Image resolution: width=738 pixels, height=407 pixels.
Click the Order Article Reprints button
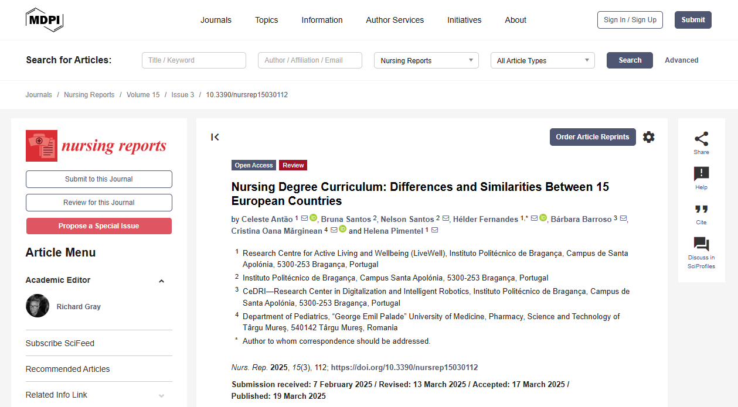click(x=592, y=137)
